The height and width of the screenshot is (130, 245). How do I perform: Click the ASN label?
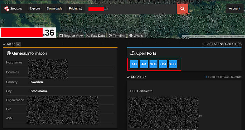9,118
